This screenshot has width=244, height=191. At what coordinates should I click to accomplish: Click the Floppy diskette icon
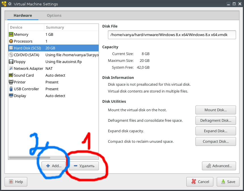click(11, 62)
